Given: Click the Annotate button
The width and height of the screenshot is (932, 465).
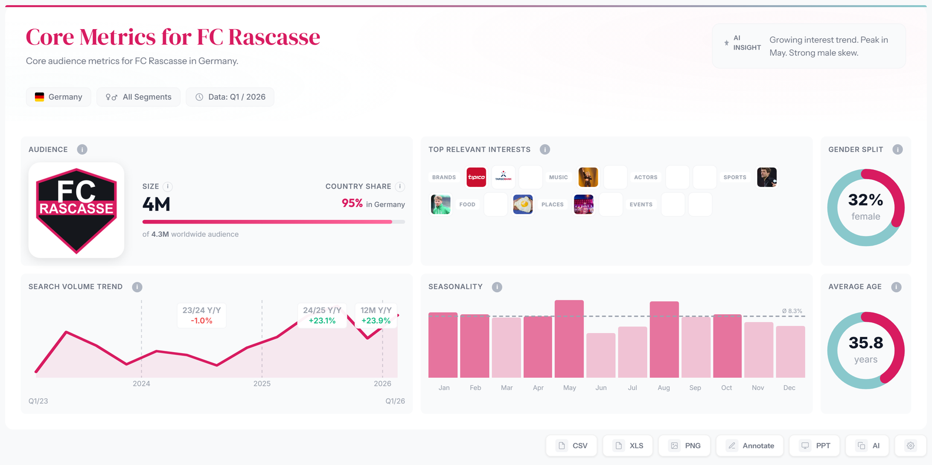Looking at the screenshot, I should click(x=750, y=446).
